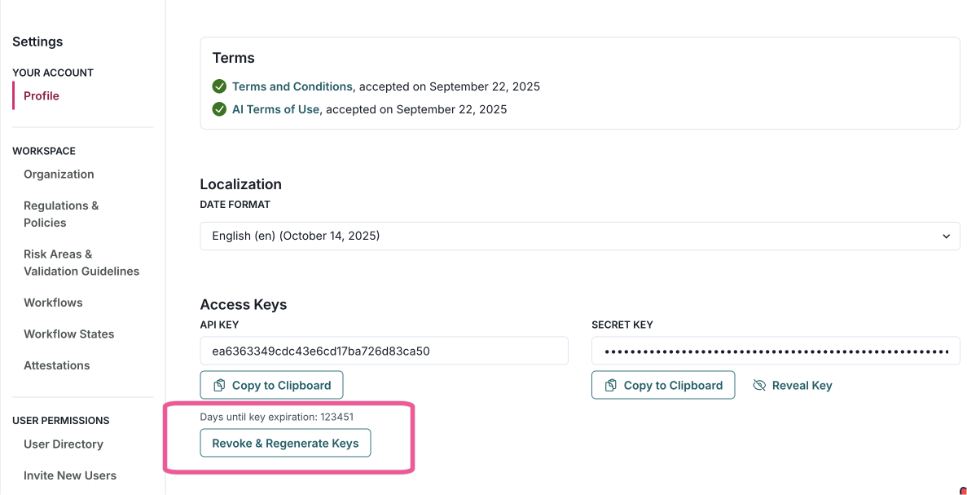Select Workflow States in the sidebar
The width and height of the screenshot is (967, 495).
point(68,334)
